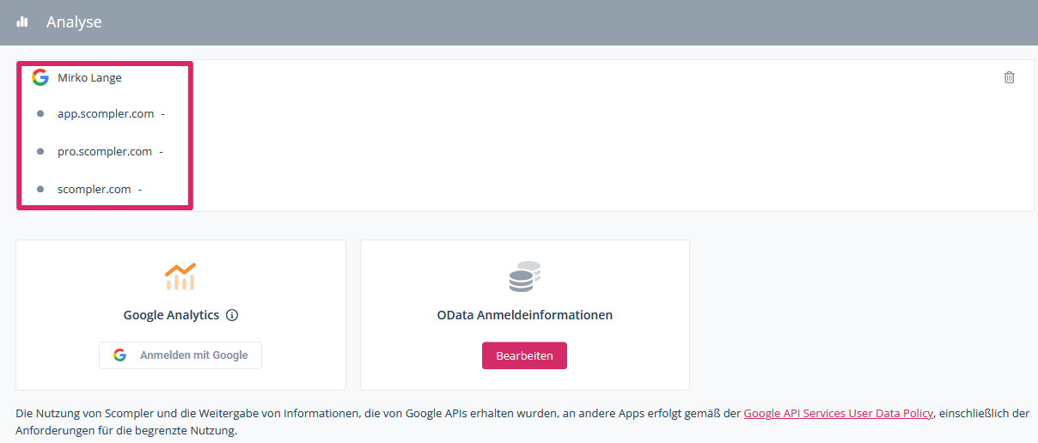The image size is (1038, 443).
Task: Click the Google Analytics card heading
Action: [171, 315]
